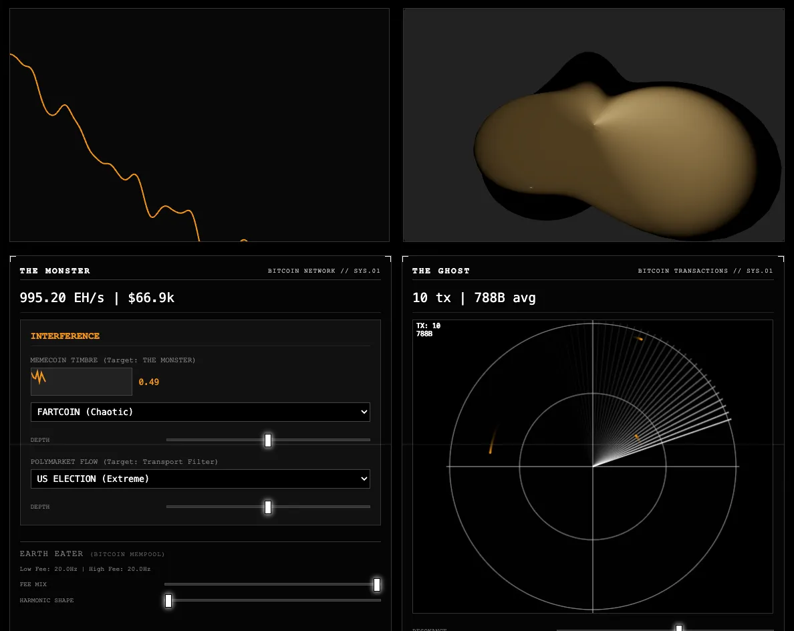This screenshot has height=631, width=794.
Task: Click the transaction radar circle display
Action: [592, 467]
